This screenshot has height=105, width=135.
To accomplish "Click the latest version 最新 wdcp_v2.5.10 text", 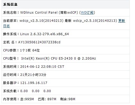I will pos(91,21).
